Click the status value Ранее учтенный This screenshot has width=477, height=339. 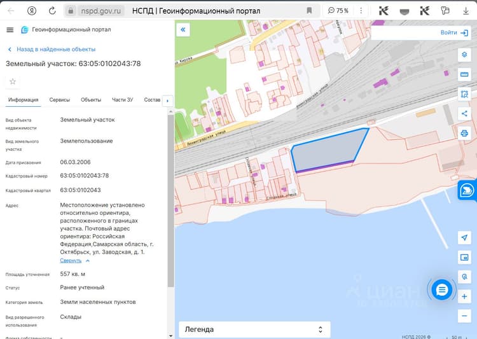[x=82, y=287]
